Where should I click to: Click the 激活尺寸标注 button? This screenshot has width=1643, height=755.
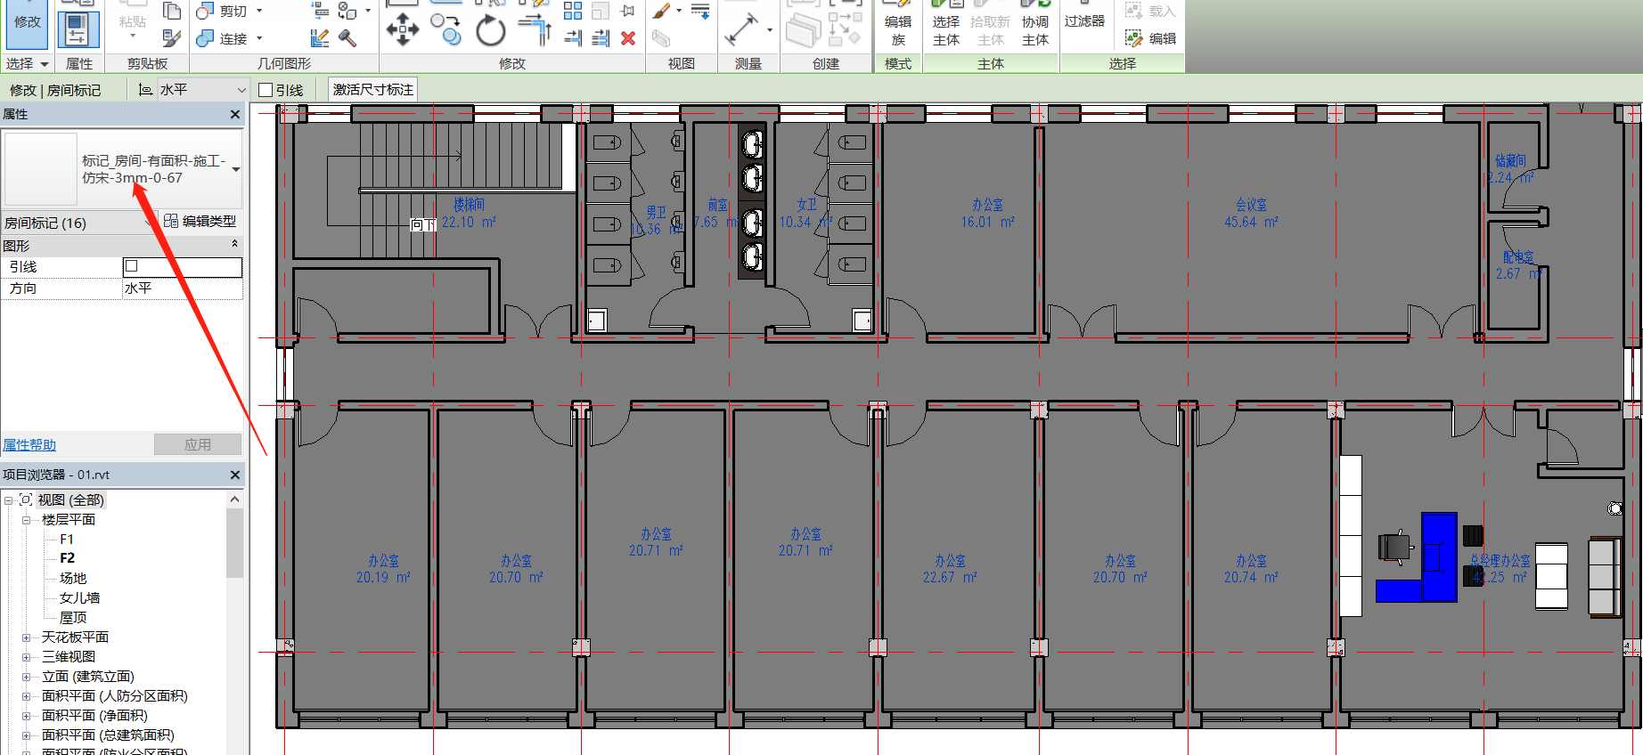tap(372, 90)
